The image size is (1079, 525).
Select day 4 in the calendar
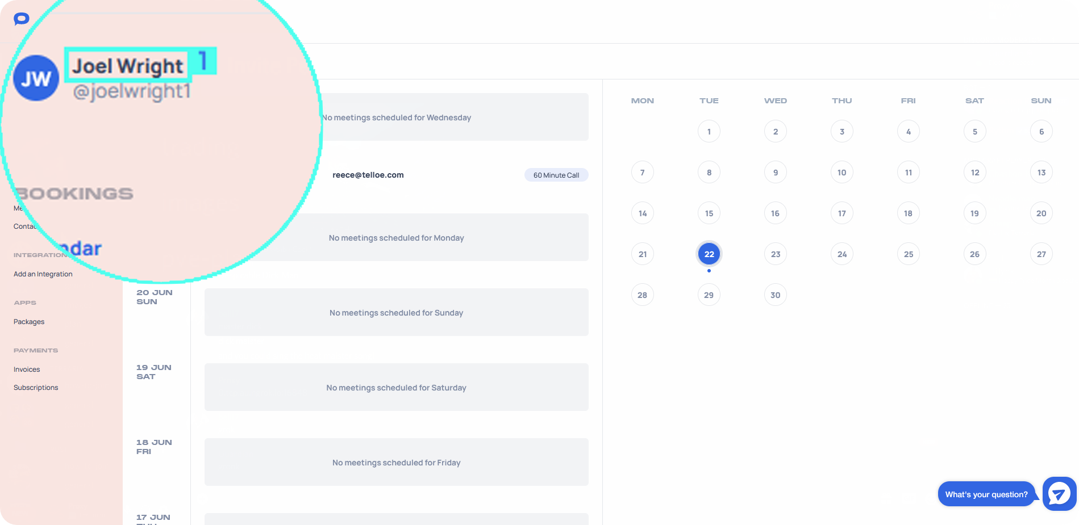[909, 132]
